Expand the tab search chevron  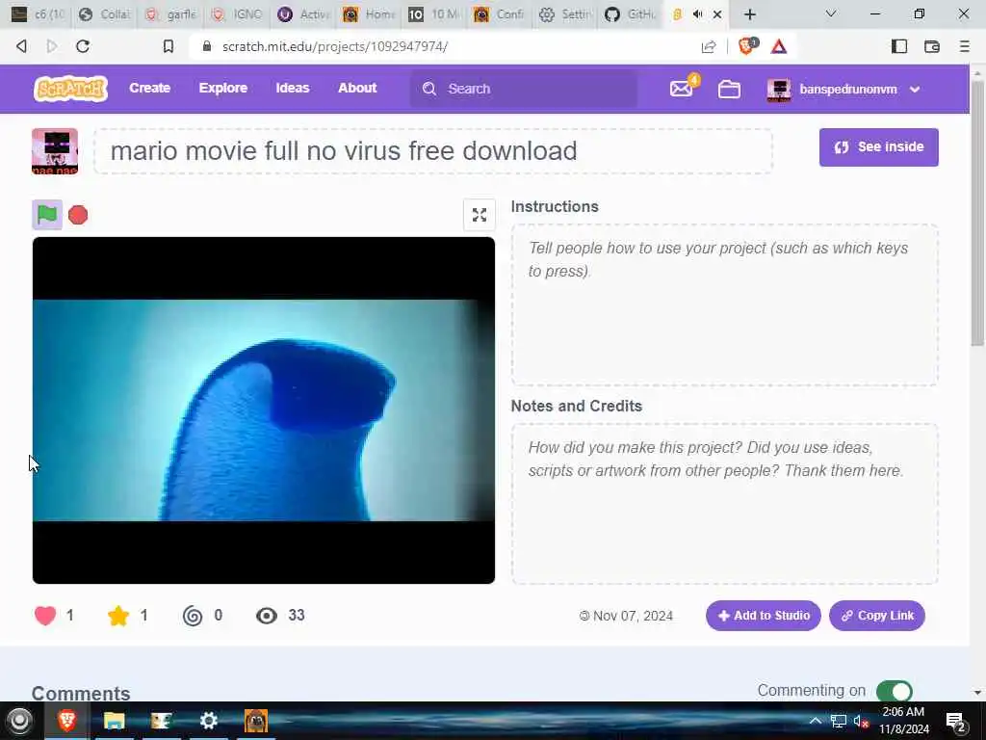pyautogui.click(x=831, y=13)
